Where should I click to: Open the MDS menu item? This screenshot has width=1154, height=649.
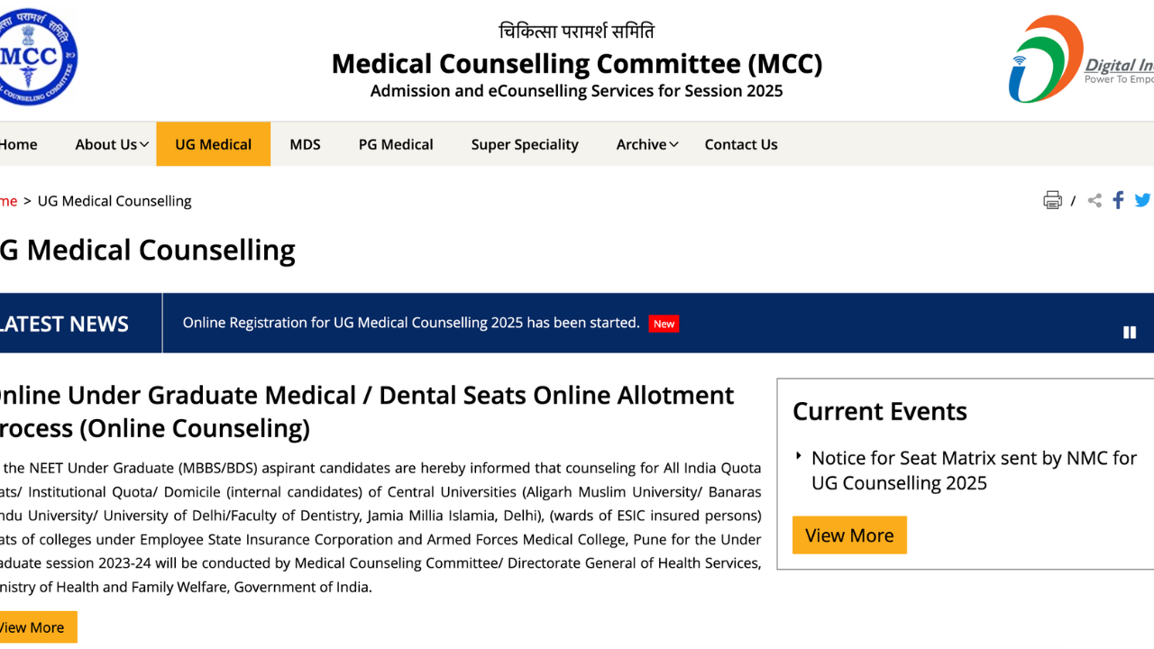[x=305, y=144]
